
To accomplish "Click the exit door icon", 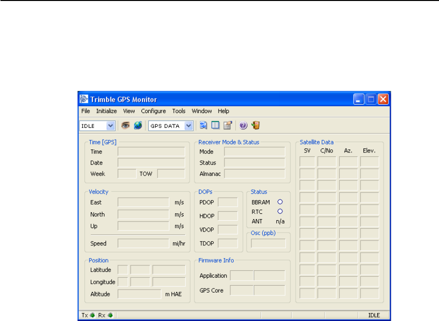I will (x=256, y=125).
